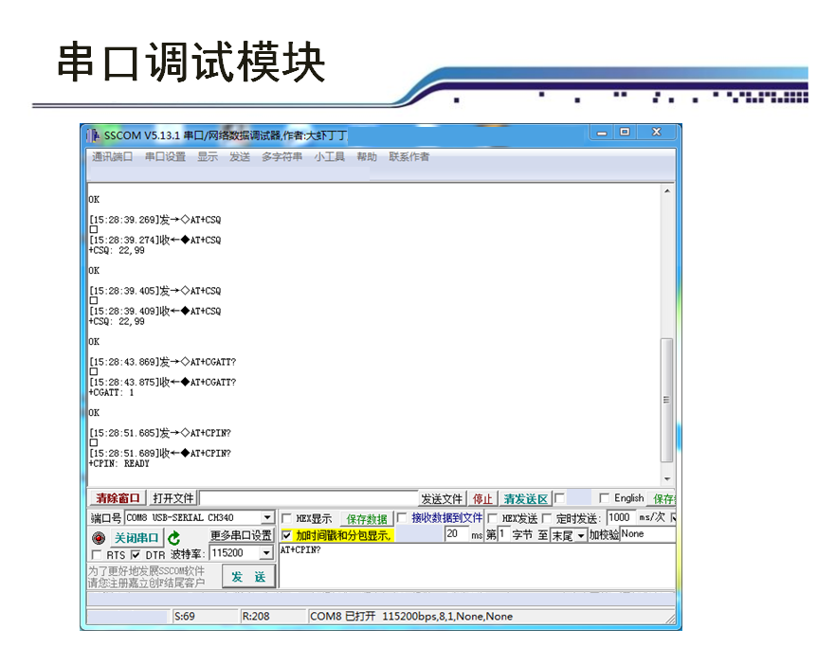Open the 波特率 115200 baud dropdown
This screenshot has width=835, height=647.
pos(266,553)
